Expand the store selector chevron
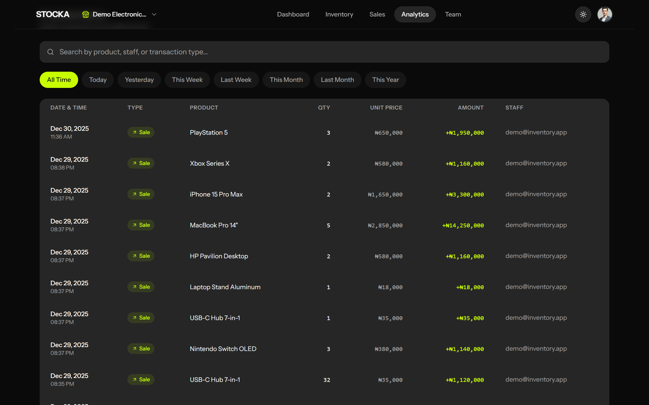649x405 pixels. pyautogui.click(x=154, y=14)
